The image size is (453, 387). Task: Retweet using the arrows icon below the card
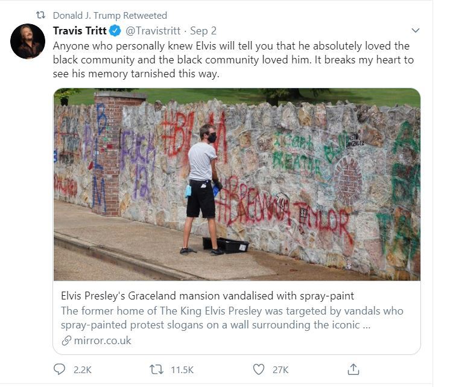(x=156, y=369)
